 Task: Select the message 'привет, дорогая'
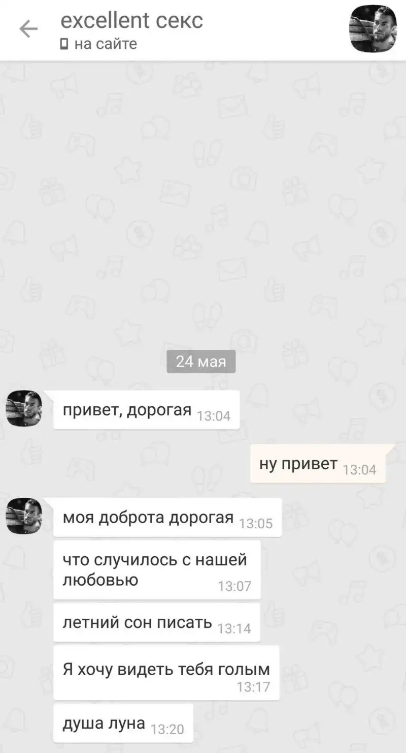146,410
